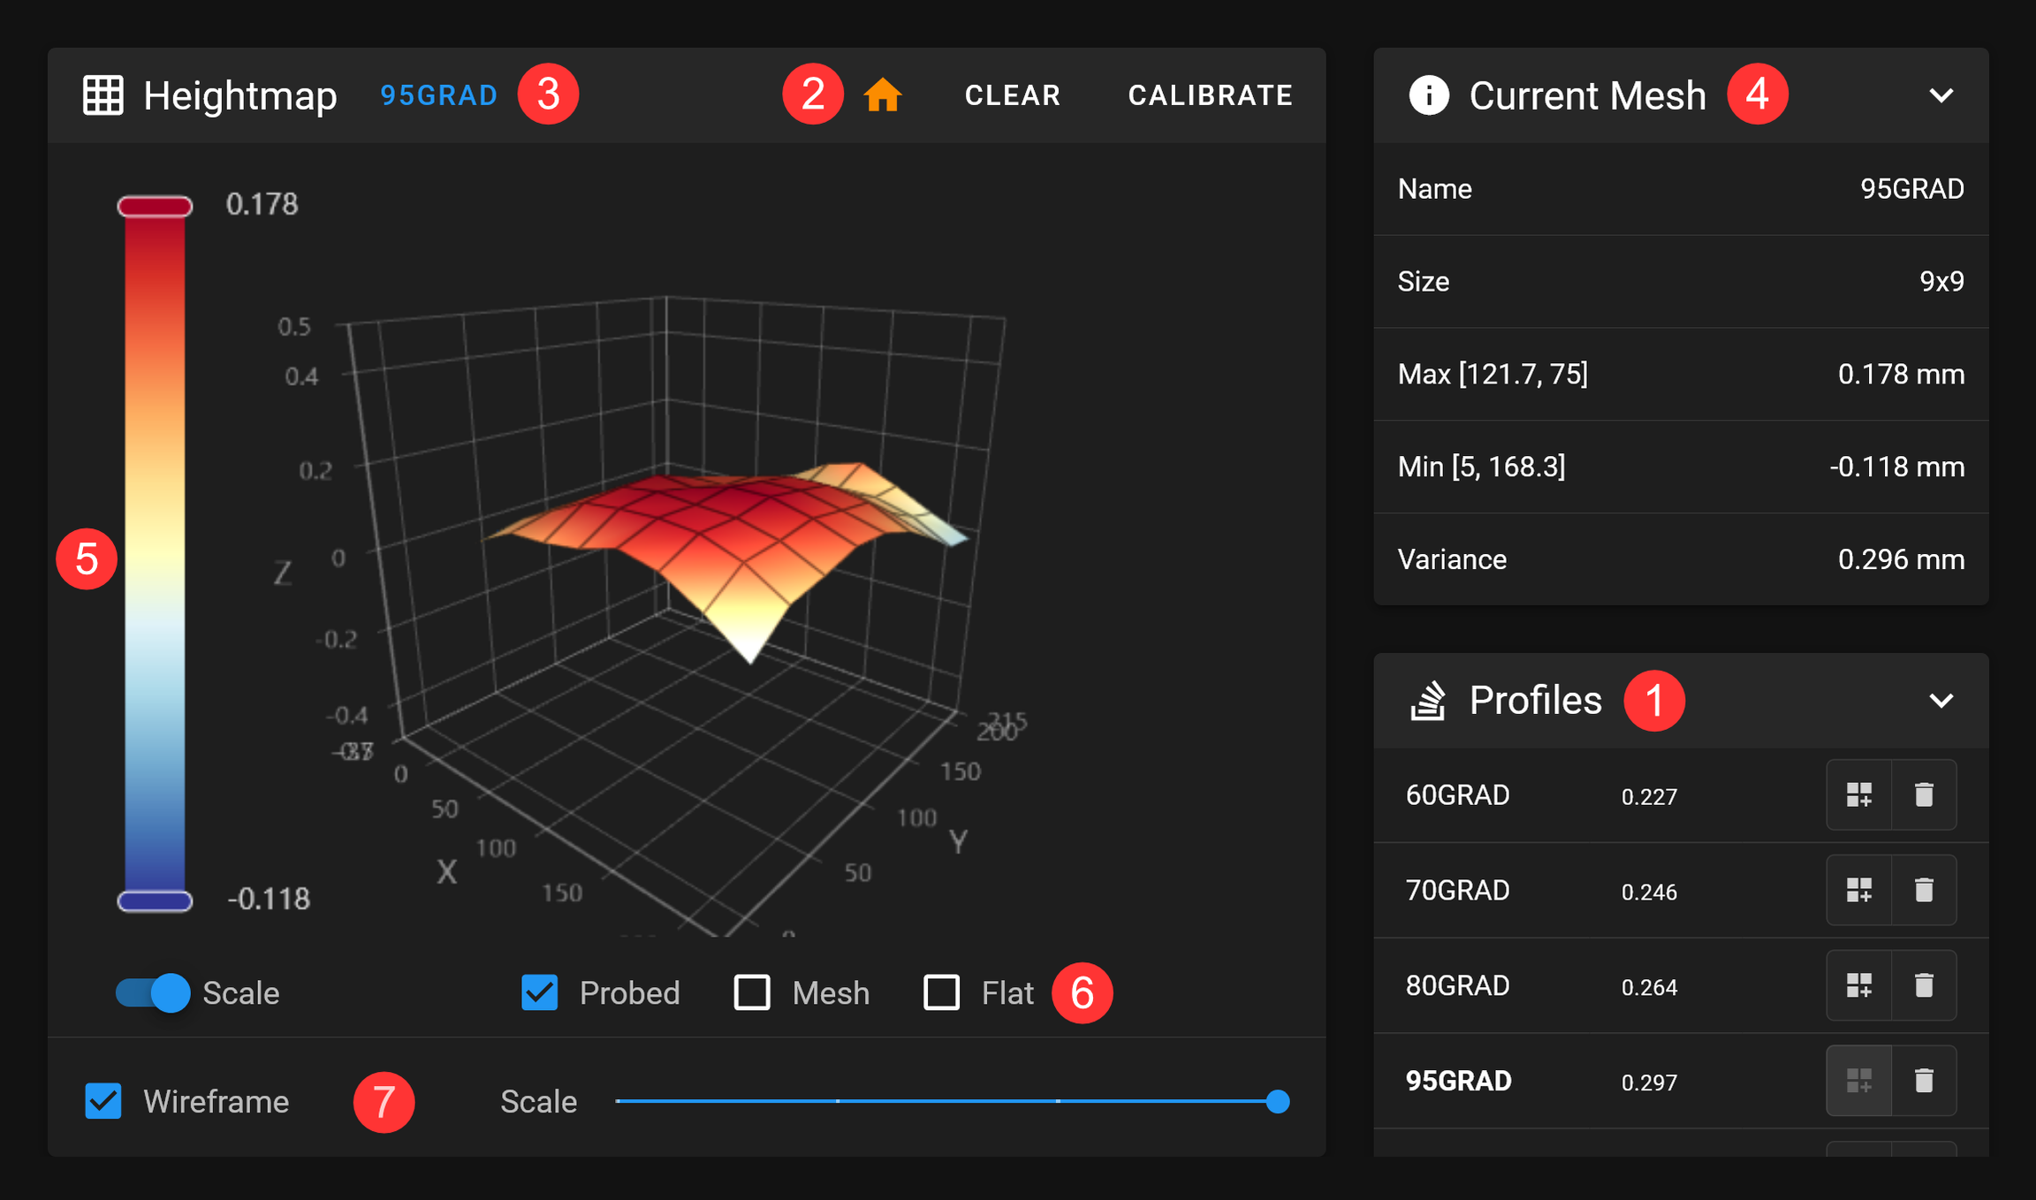The width and height of the screenshot is (2036, 1200).
Task: Disable the Wireframe checkbox
Action: tap(103, 1101)
